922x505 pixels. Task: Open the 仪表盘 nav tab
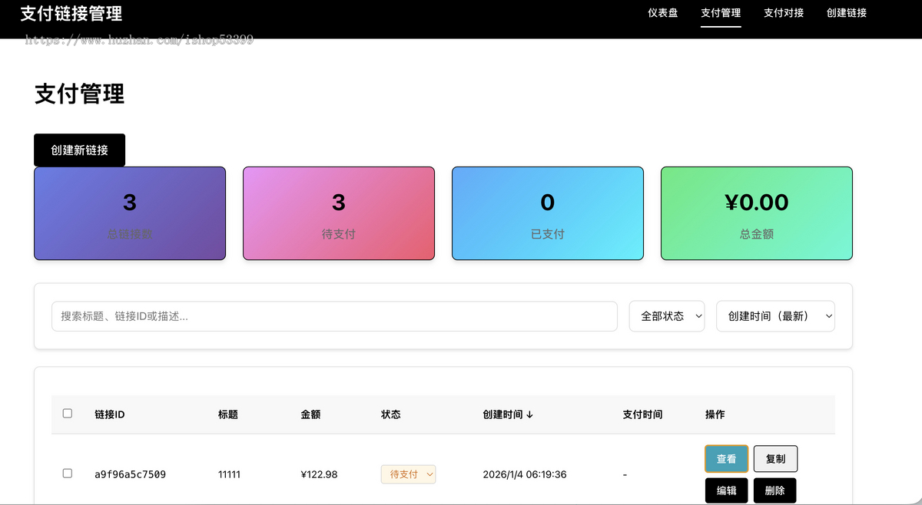tap(662, 13)
